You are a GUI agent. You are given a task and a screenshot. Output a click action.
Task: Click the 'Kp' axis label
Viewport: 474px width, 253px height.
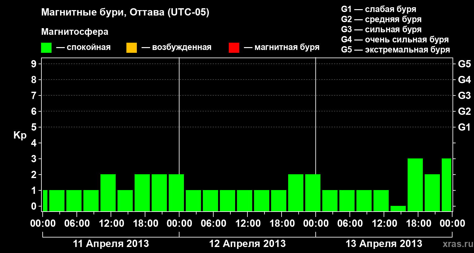tap(20, 135)
